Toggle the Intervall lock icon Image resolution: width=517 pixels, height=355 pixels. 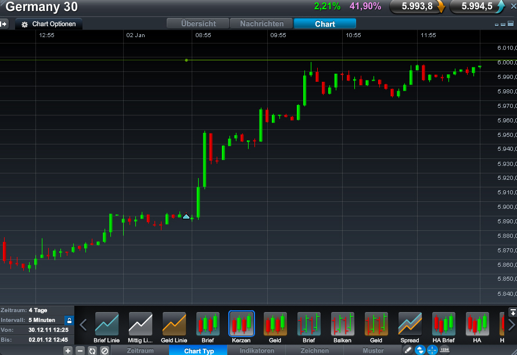pos(69,320)
